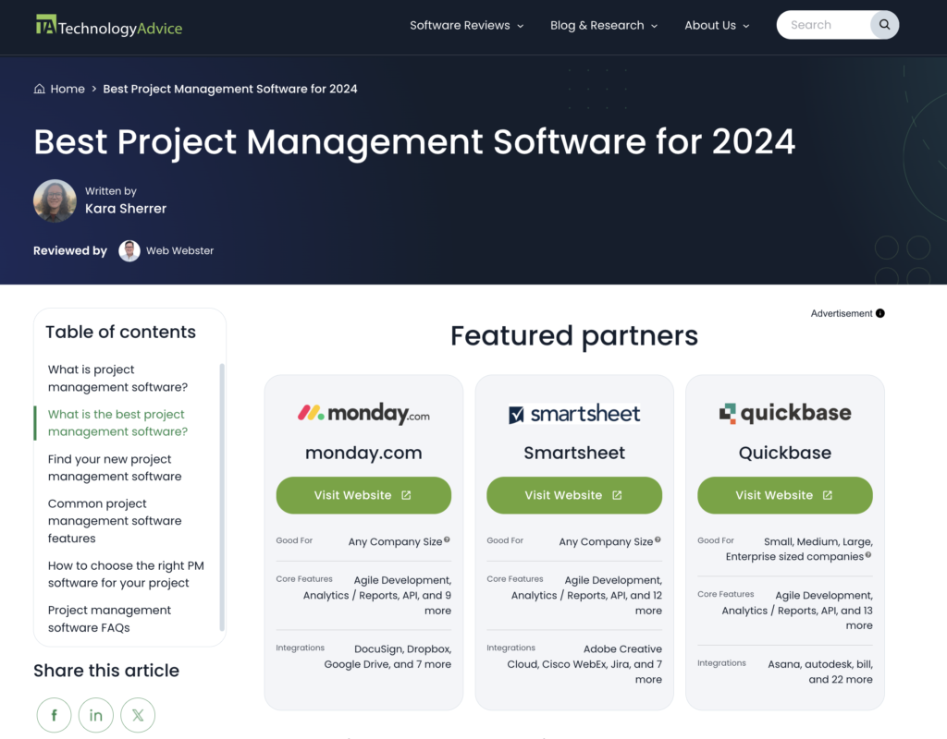Jump to What is project management software
Screen dimensions: 947x739
(x=117, y=378)
